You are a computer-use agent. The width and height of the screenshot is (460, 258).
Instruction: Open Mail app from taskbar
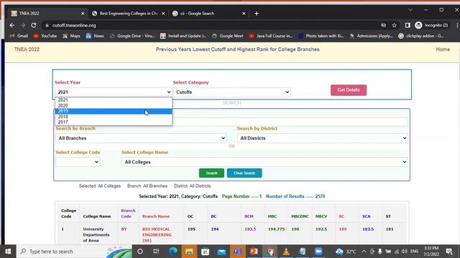click(x=221, y=252)
